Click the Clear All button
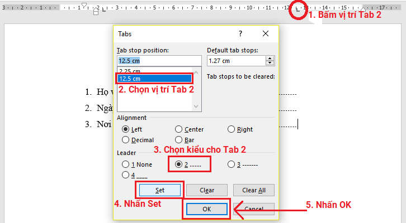 [x=254, y=190]
